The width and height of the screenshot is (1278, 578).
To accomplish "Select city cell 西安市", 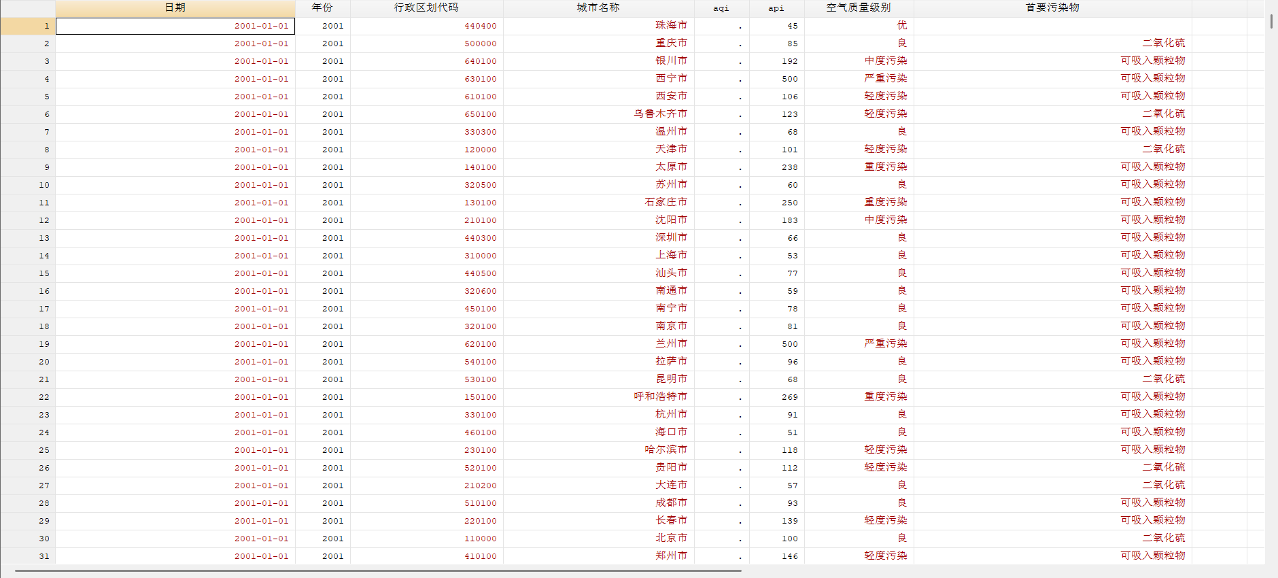I will tap(598, 97).
